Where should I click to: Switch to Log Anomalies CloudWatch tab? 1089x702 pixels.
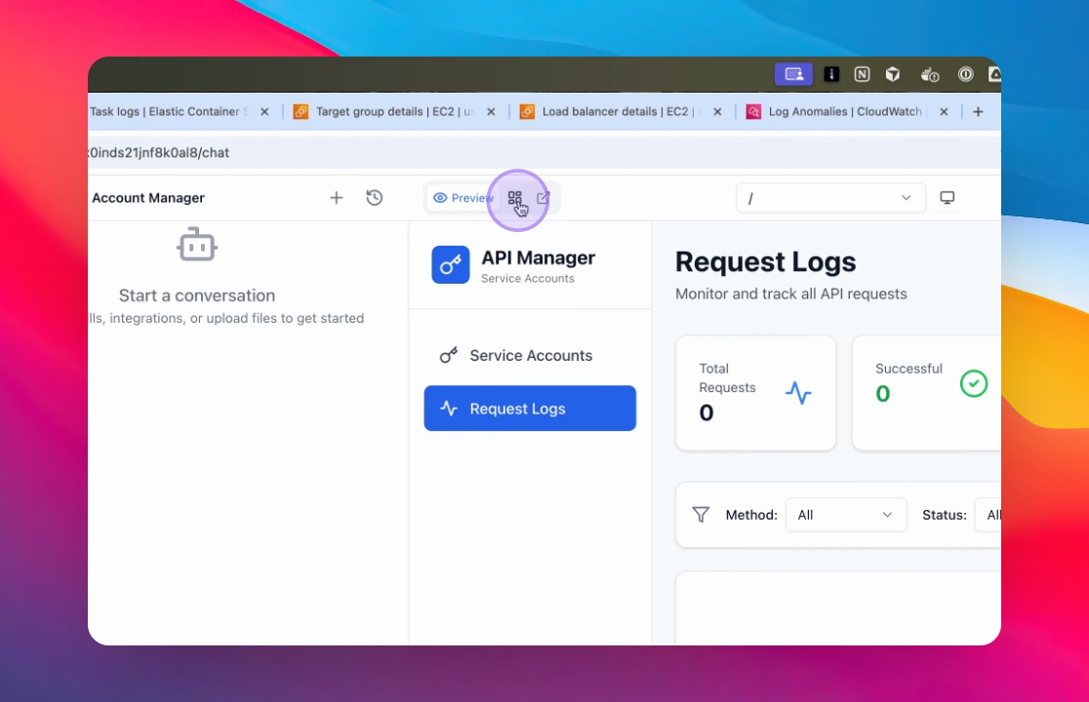tap(844, 112)
